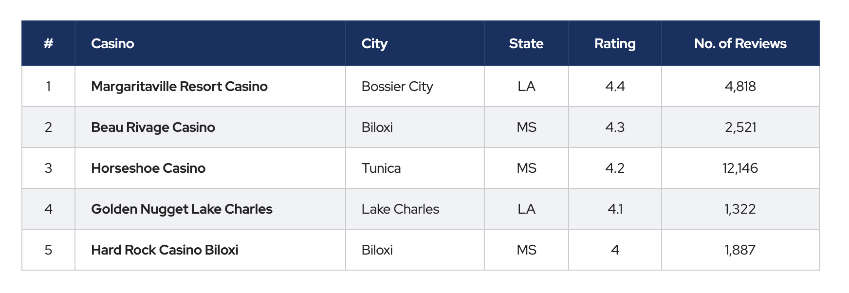The width and height of the screenshot is (849, 293).
Task: Select Horseshoe Casino name
Action: click(148, 168)
